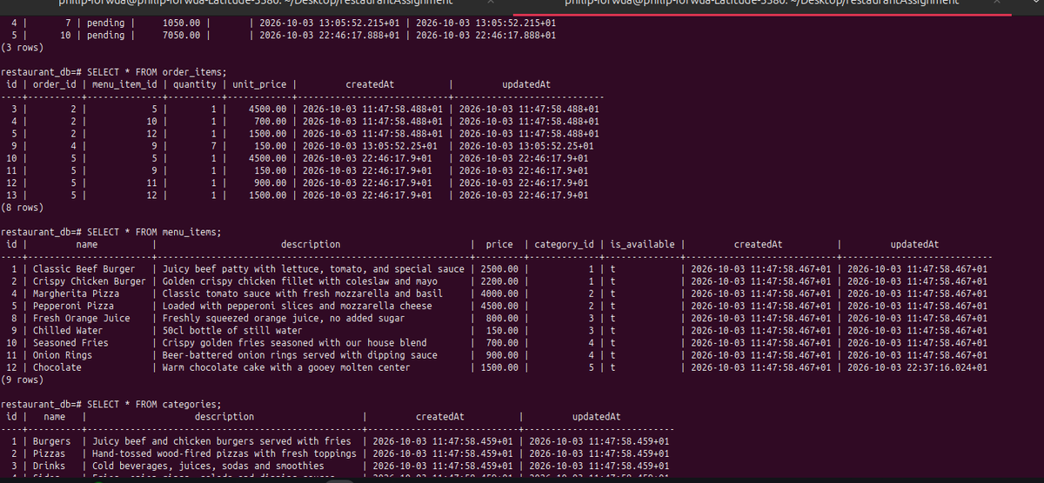Click the 'Drinks' category name
This screenshot has width=1044, height=483.
tap(49, 466)
